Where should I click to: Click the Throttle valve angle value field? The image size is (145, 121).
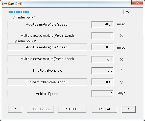102,70
